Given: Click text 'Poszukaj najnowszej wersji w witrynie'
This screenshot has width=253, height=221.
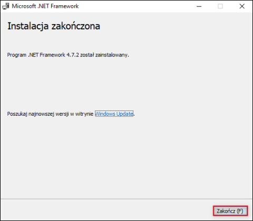Looking at the screenshot, I should (x=50, y=114).
